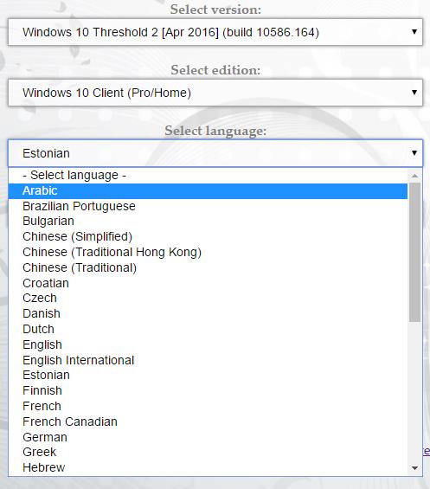The image size is (430, 489).
Task: Pick the Croatian language entry
Action: [x=208, y=283]
